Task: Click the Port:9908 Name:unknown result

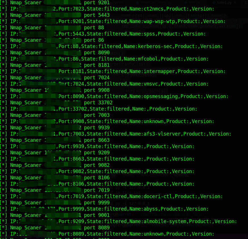Action: tap(107, 121)
